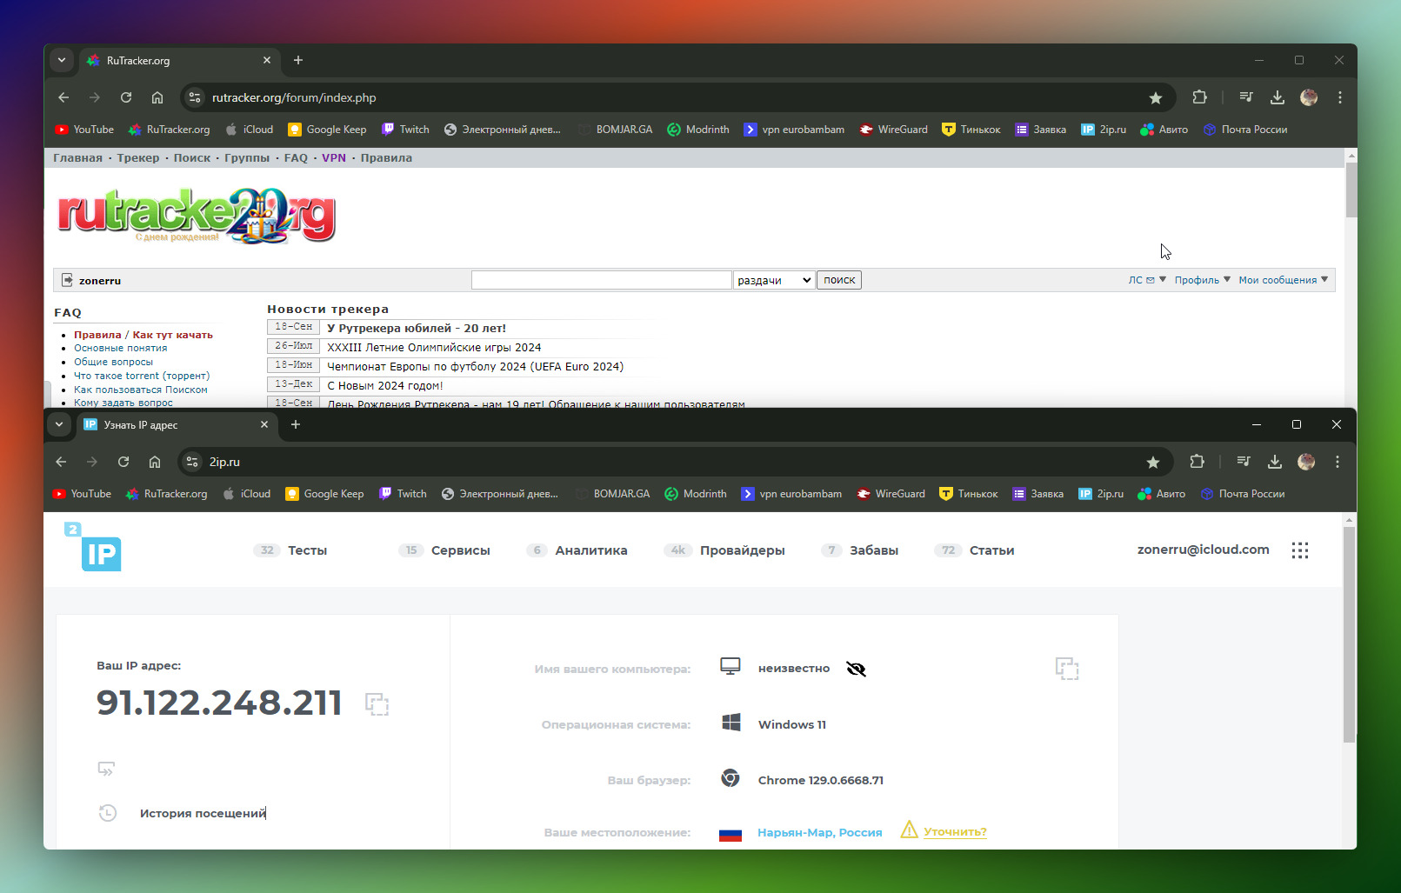Click the RuTracker search input field
The image size is (1401, 893).
(x=601, y=280)
